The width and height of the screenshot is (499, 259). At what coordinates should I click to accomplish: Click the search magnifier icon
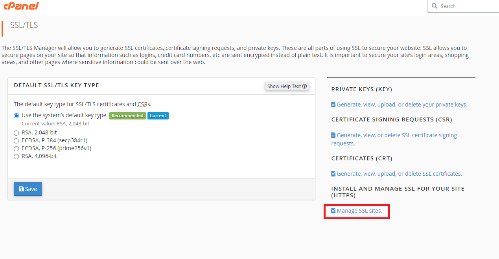(x=434, y=6)
